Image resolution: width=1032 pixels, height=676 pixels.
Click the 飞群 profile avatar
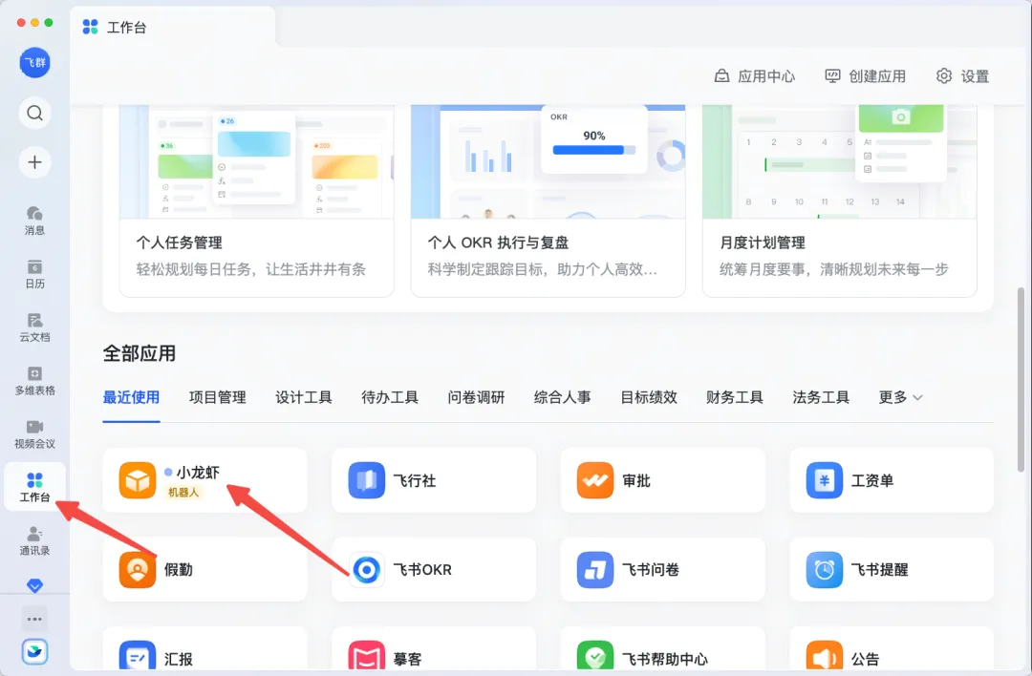pos(35,62)
